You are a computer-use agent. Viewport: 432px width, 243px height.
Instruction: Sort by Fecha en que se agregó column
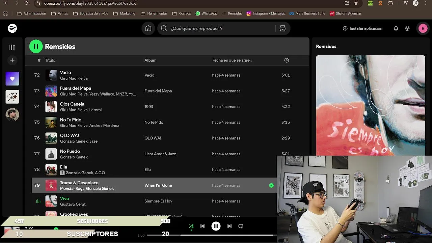point(232,60)
